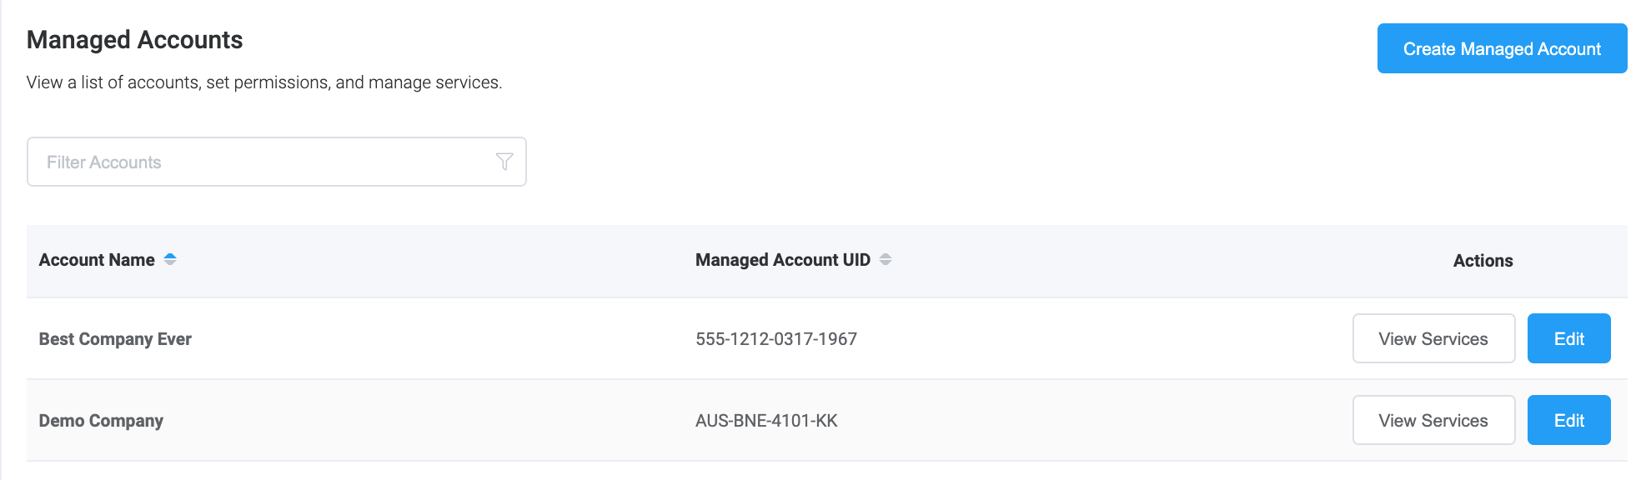Image resolution: width=1651 pixels, height=480 pixels.
Task: Click the Managed Accounts page heading
Action: point(134,40)
